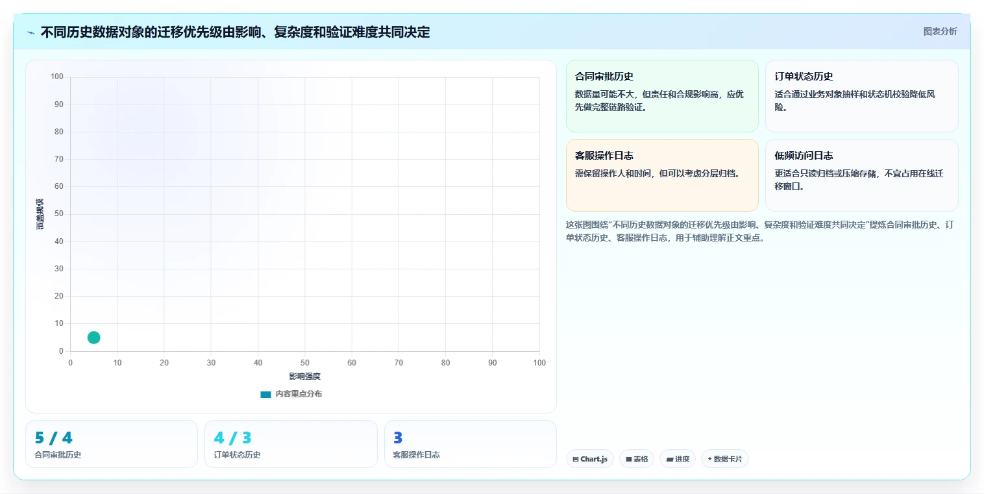
Task: Click the Chart.js tag chip
Action: (x=590, y=459)
